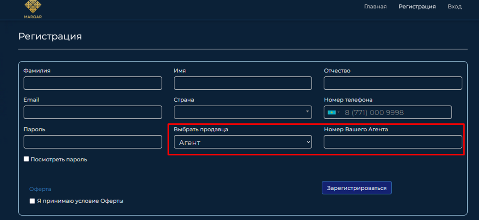Open the Оферта link
Viewport: 479px width, 220px height.
40,189
